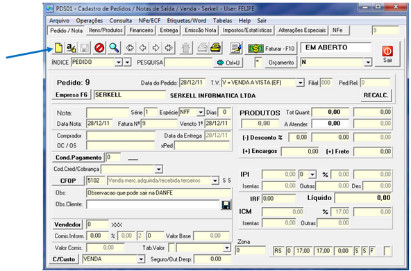The image size is (411, 271).
Task: Expand the Cod.Cred/Cobrança dropdown
Action: click(158, 170)
